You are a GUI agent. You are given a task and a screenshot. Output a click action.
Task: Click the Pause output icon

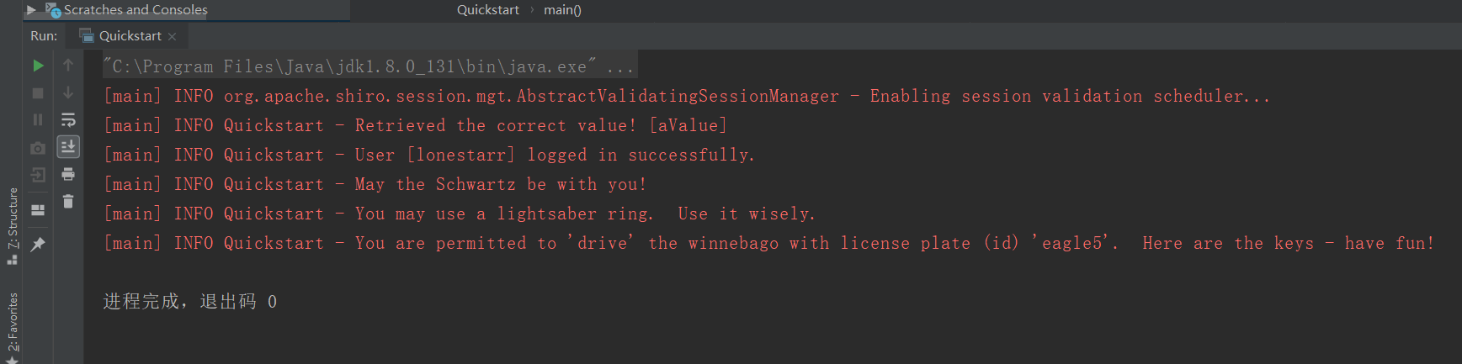[x=38, y=120]
